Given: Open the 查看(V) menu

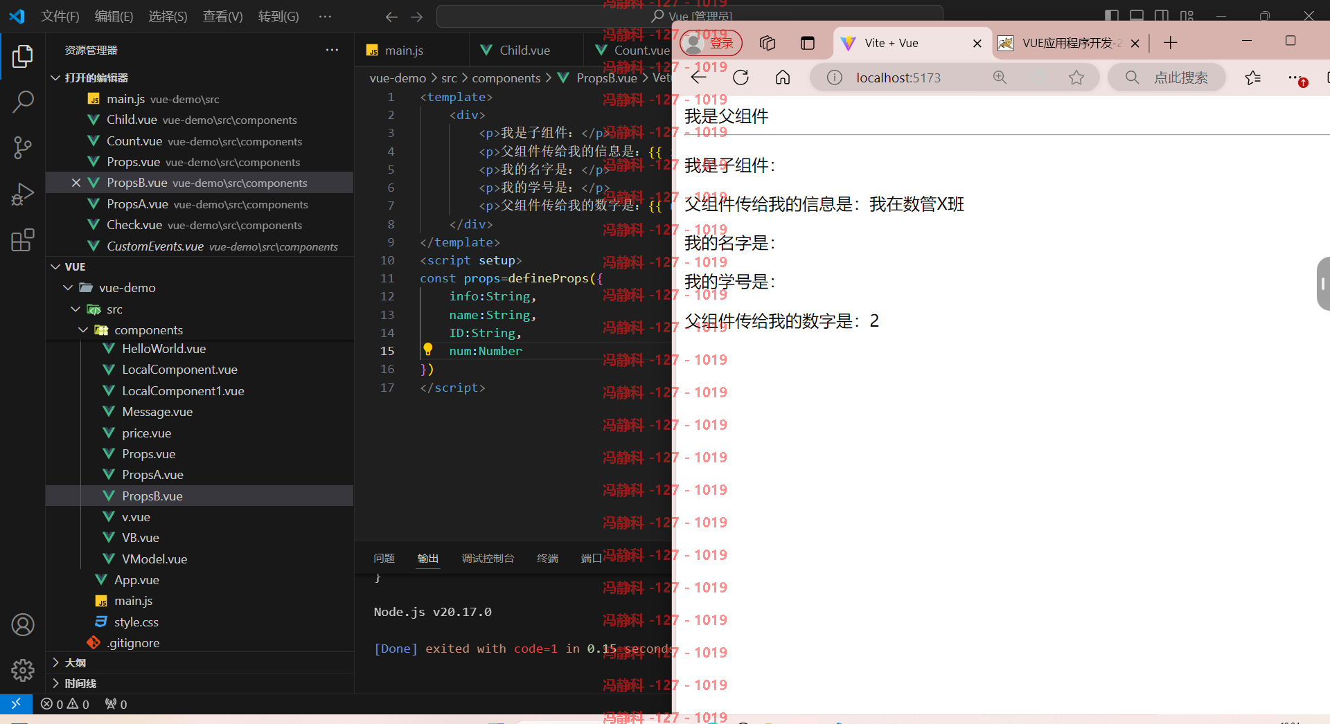Looking at the screenshot, I should (222, 16).
